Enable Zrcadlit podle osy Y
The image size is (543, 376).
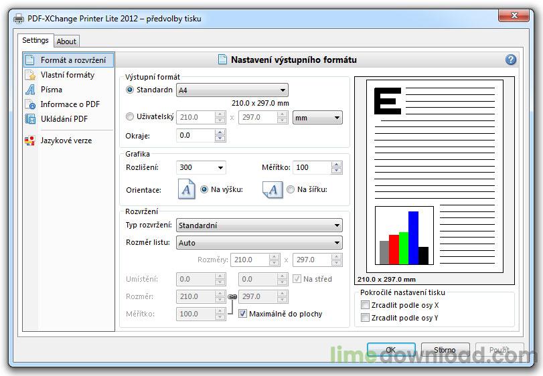pyautogui.click(x=365, y=318)
